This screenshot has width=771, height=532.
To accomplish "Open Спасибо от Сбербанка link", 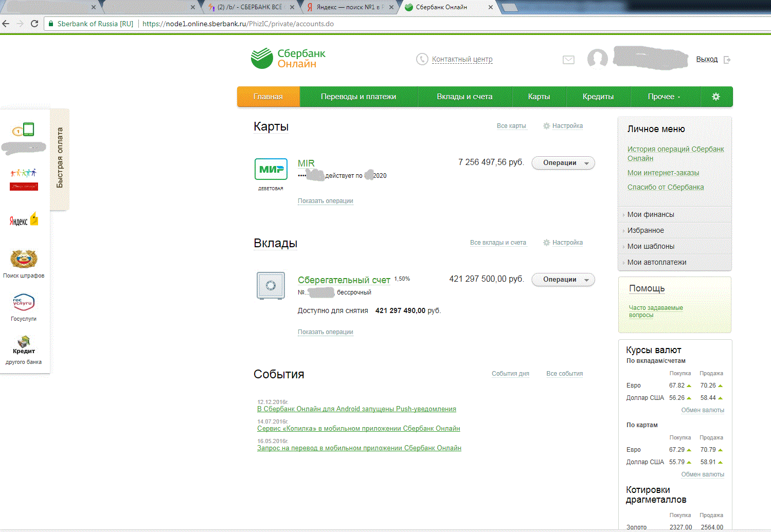I will click(x=666, y=187).
